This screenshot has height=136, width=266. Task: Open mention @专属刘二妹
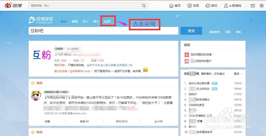(x=124, y=65)
